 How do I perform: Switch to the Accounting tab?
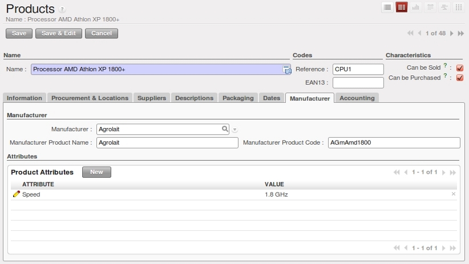[x=357, y=98]
